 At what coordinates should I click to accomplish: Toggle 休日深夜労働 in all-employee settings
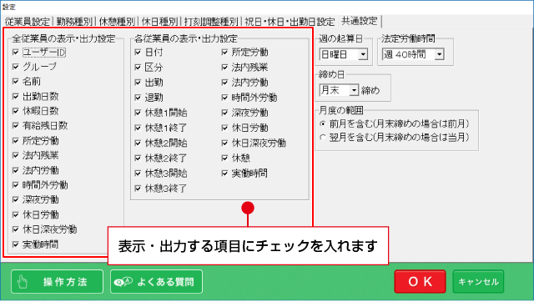(16, 229)
